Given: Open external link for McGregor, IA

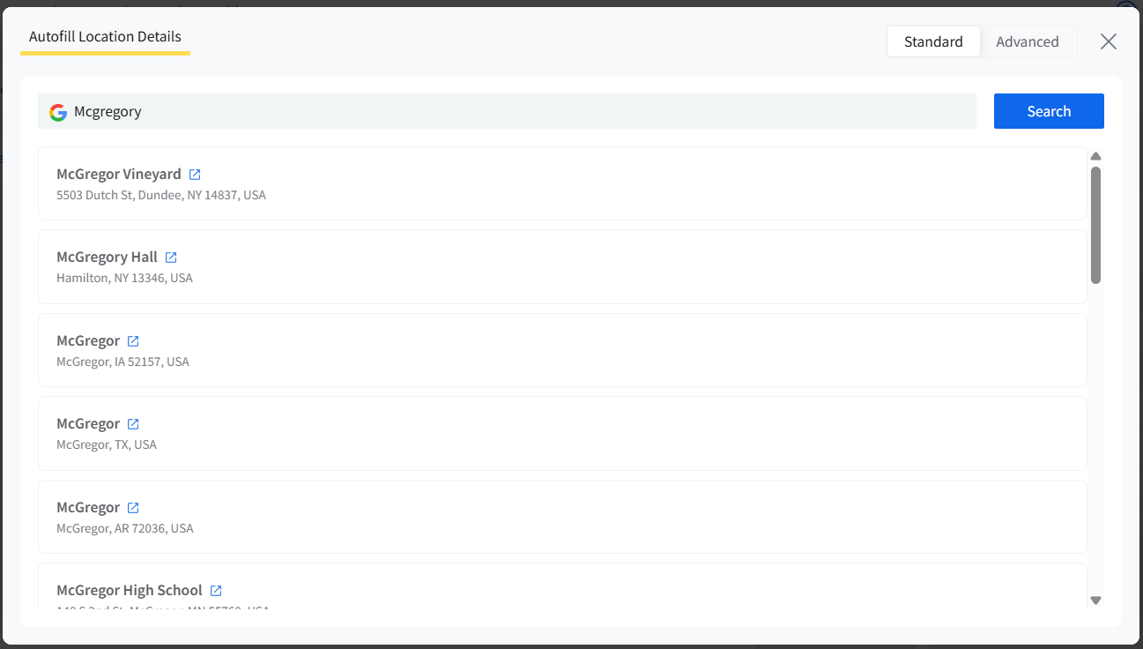Looking at the screenshot, I should 133,341.
